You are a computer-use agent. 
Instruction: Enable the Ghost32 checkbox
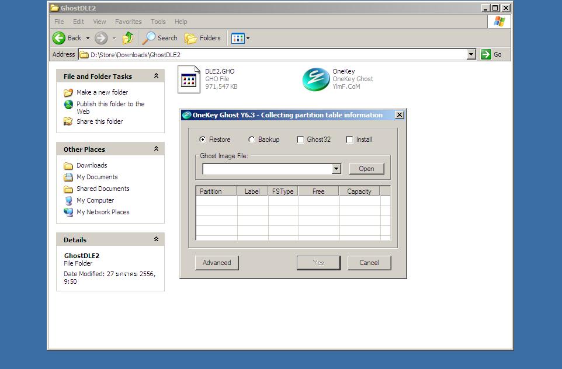(x=300, y=140)
